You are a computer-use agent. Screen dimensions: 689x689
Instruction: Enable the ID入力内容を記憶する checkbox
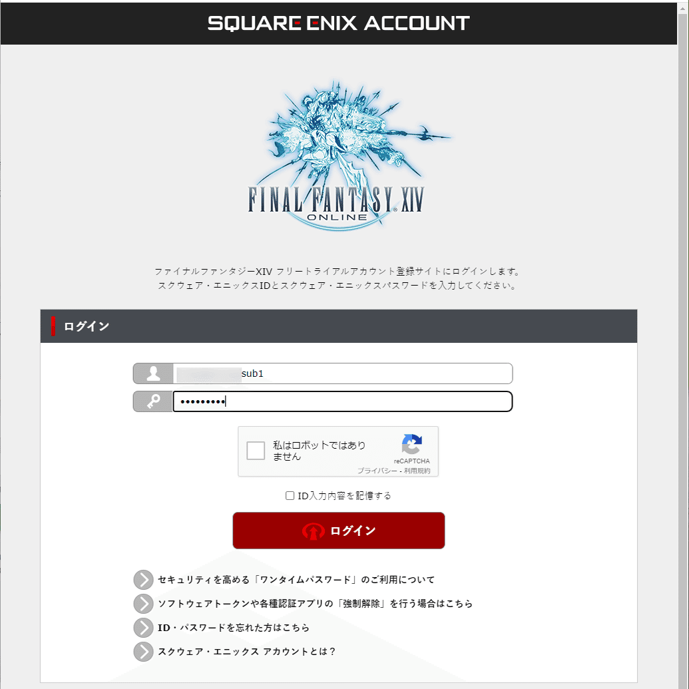(290, 496)
